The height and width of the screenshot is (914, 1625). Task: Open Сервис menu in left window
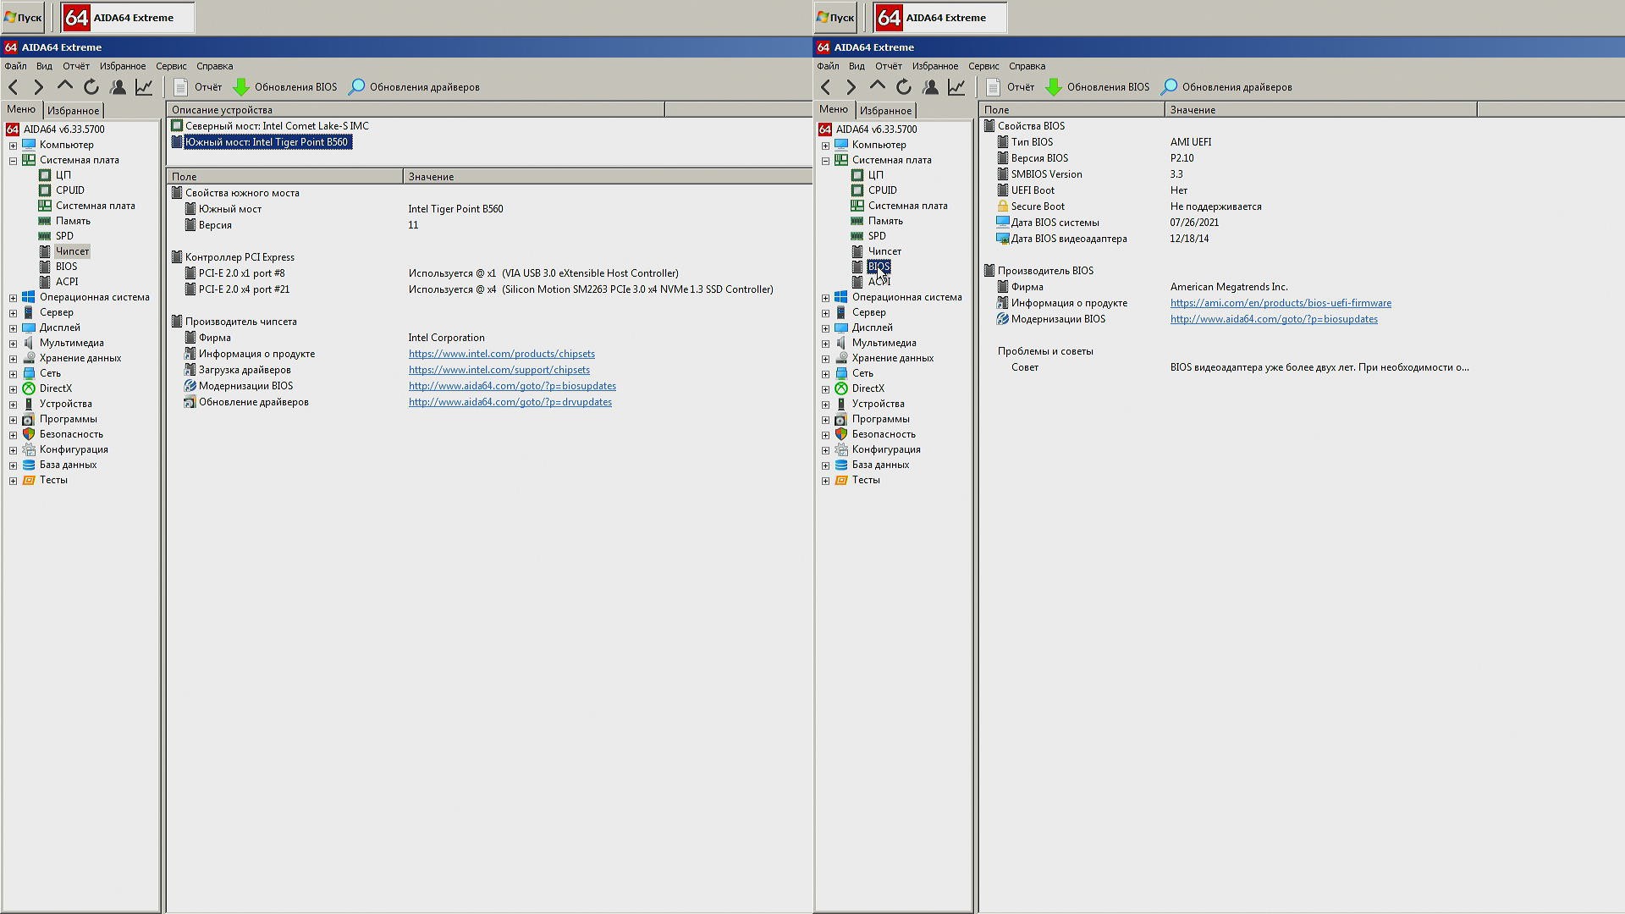pos(171,66)
